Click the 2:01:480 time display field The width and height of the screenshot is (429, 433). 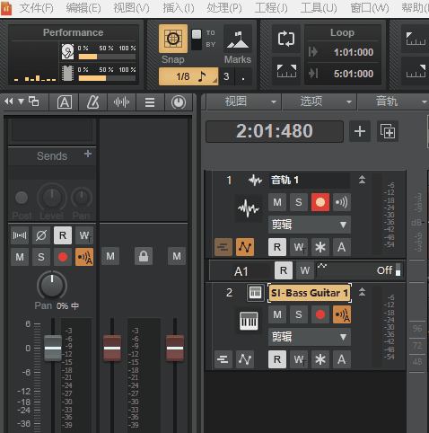coord(275,131)
